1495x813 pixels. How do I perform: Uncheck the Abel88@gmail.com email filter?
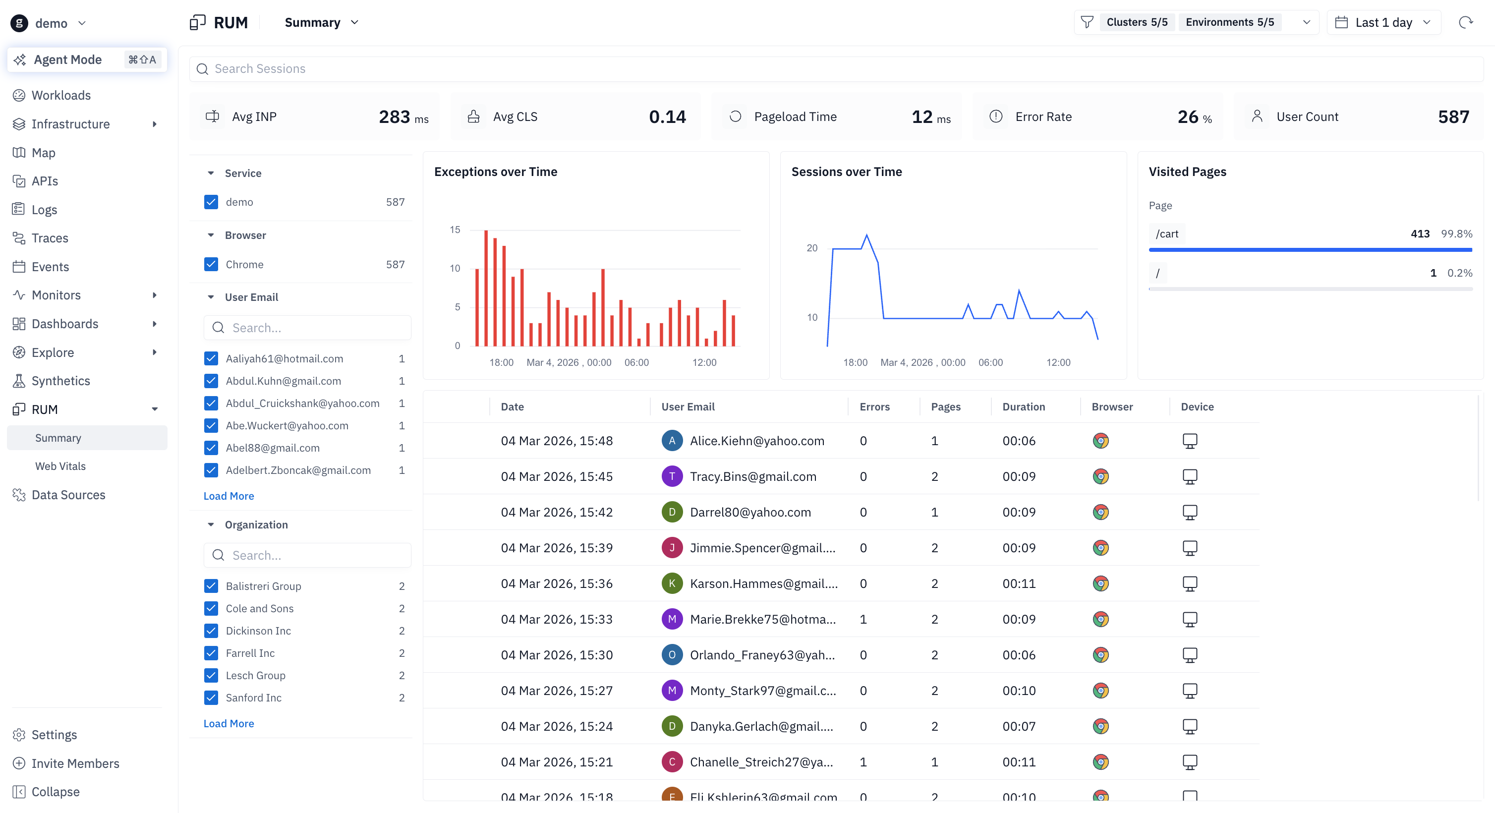coord(211,448)
